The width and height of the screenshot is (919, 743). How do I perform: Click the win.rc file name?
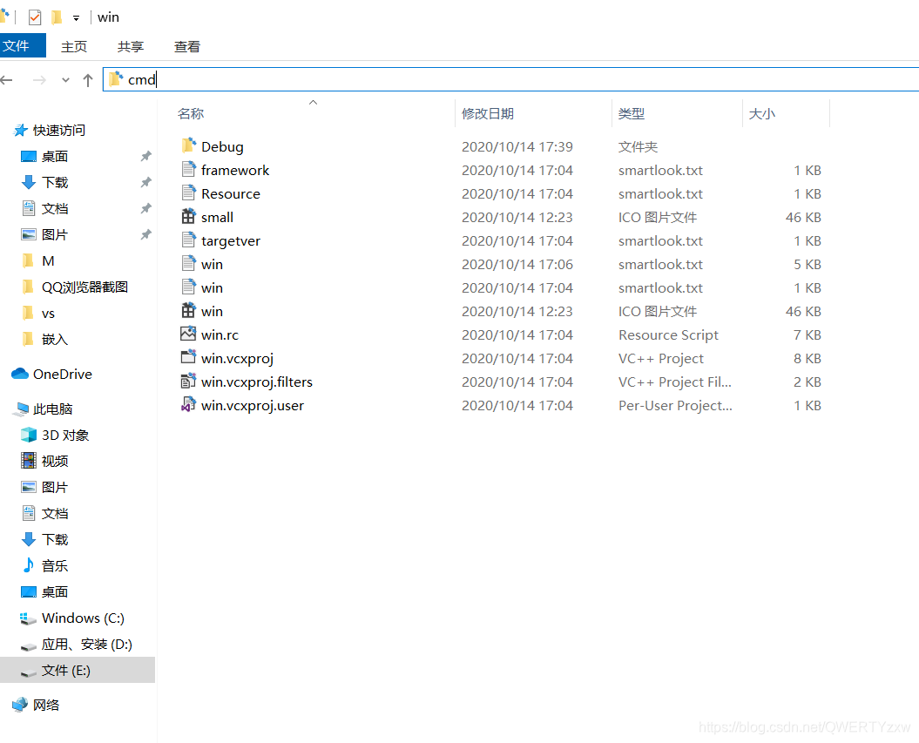(x=220, y=334)
